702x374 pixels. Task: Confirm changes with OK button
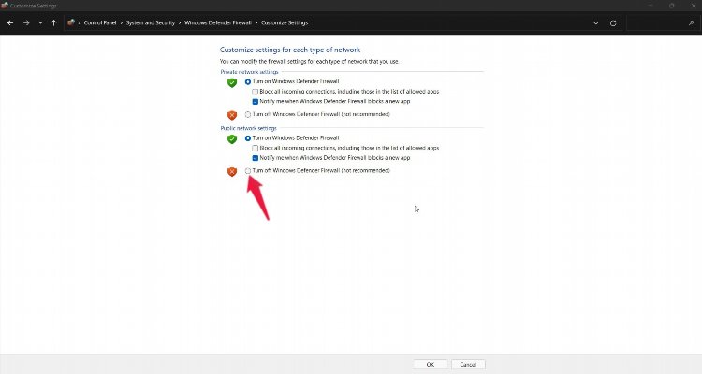(431, 364)
